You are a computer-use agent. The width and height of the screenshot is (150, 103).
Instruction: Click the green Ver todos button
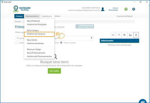click(54, 71)
